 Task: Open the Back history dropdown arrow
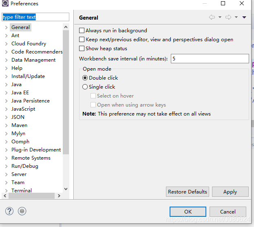point(220,17)
